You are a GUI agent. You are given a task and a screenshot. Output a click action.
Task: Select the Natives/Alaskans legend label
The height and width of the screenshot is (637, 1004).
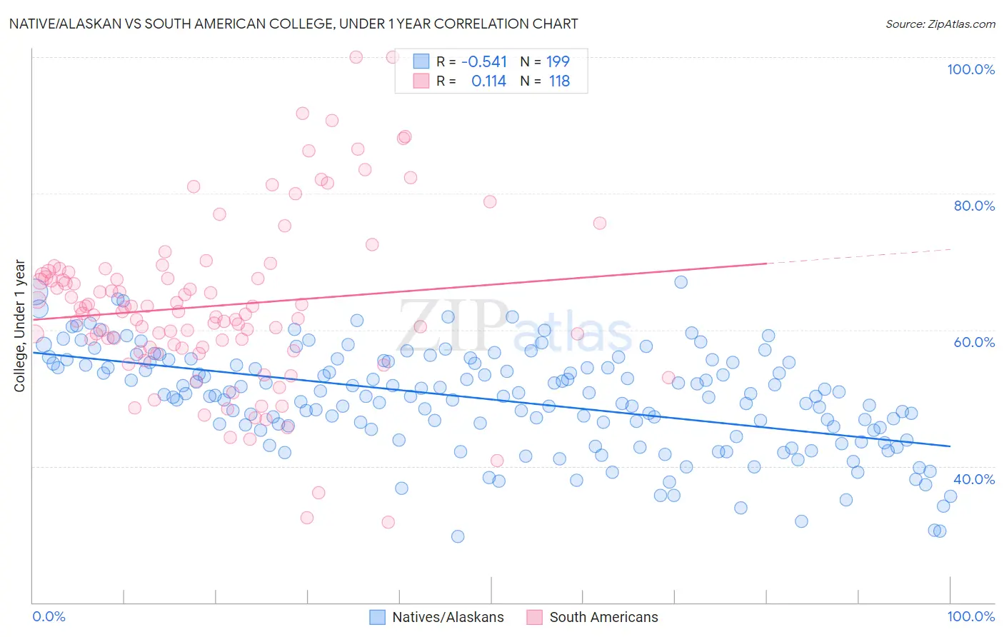pyautogui.click(x=448, y=617)
